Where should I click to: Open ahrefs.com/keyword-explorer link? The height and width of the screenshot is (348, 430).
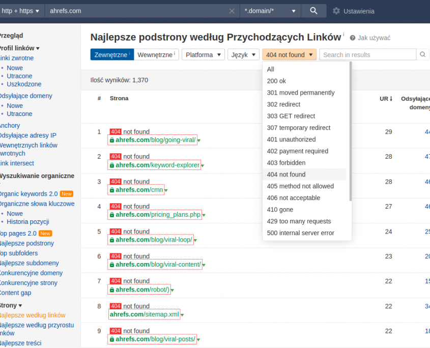pos(157,165)
